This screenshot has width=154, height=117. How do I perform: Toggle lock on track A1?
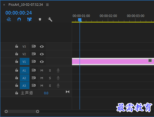coord(17,70)
